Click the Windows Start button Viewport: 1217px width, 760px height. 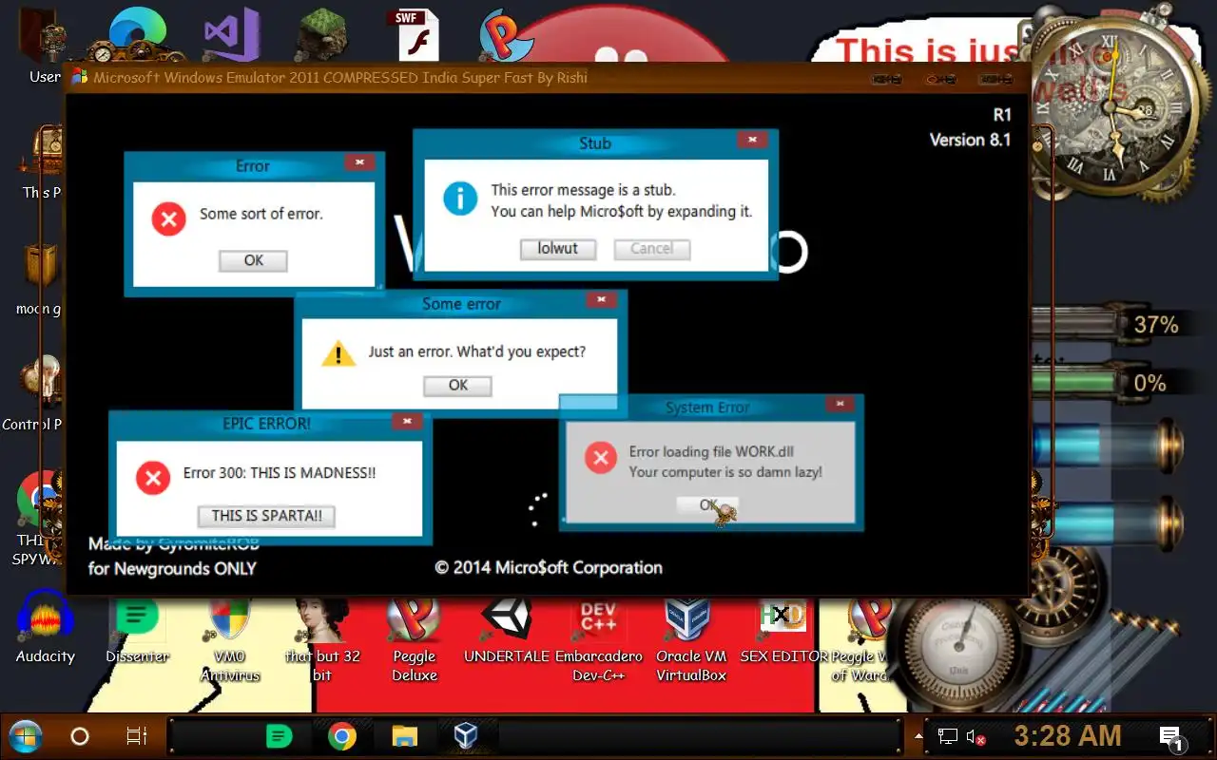[26, 736]
